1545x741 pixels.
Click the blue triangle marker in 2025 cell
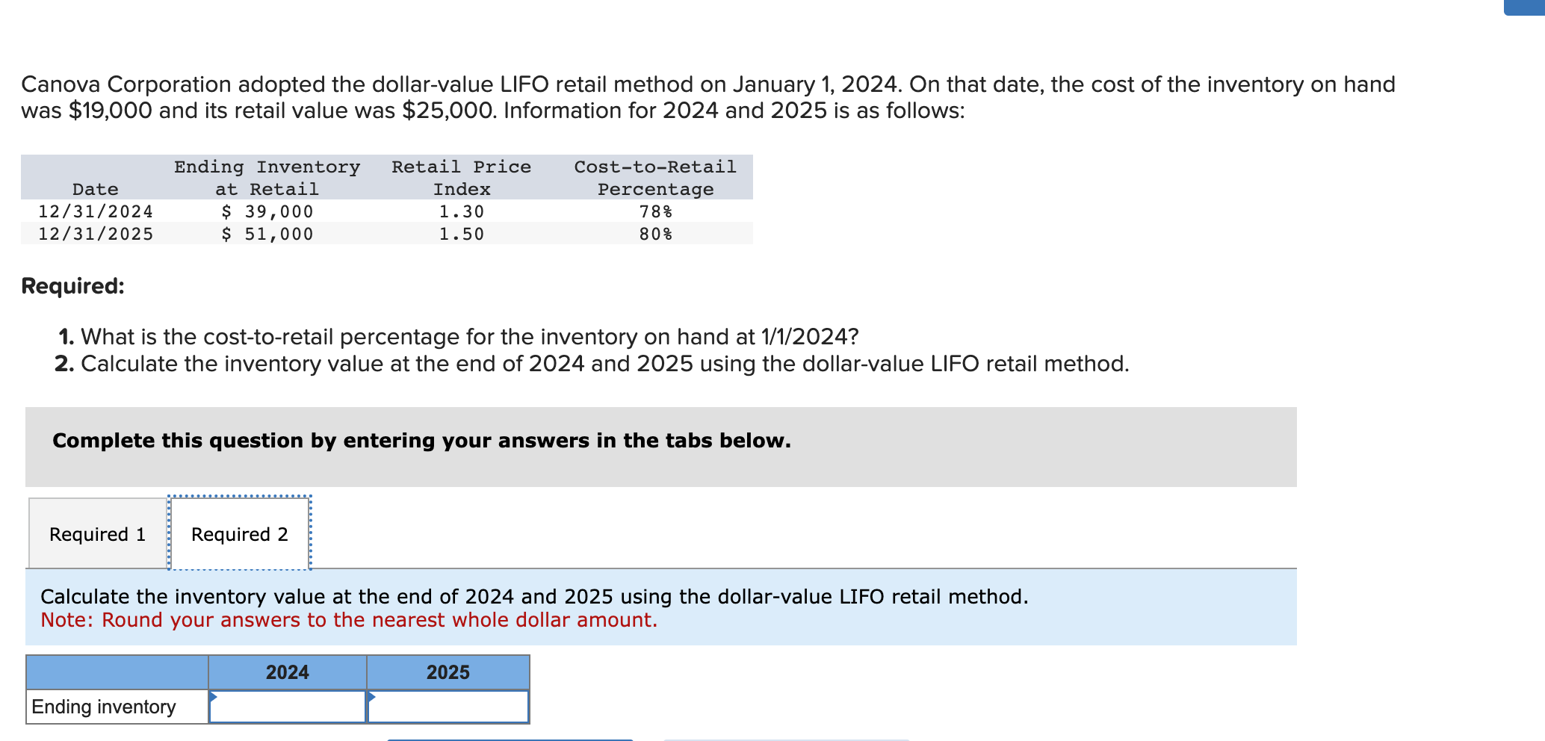(x=372, y=697)
